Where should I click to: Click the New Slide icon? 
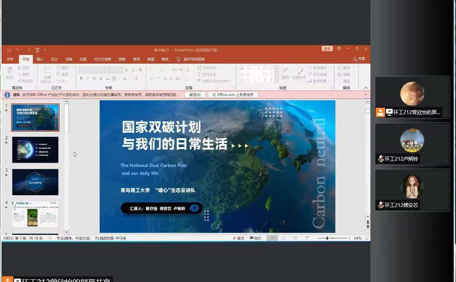click(47, 74)
